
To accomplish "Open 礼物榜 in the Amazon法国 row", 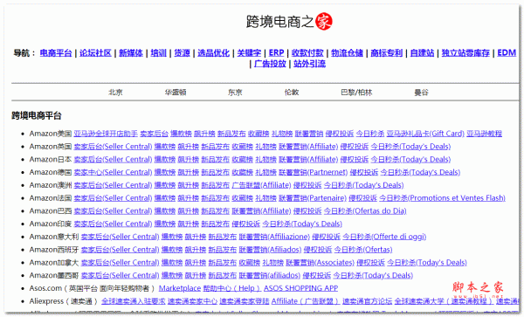I will click(x=265, y=198).
